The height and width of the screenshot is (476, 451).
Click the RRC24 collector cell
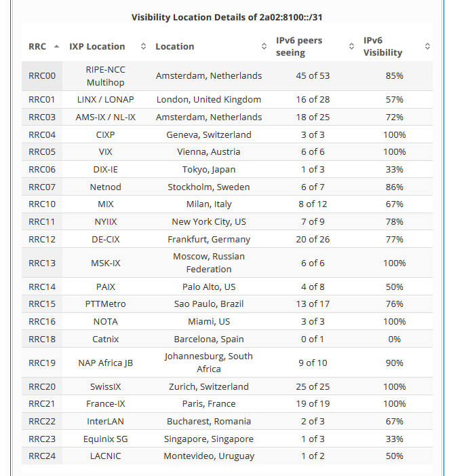tap(42, 456)
